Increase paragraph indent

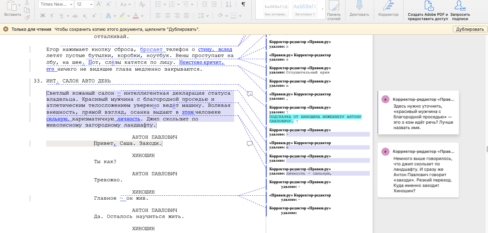click(215, 4)
